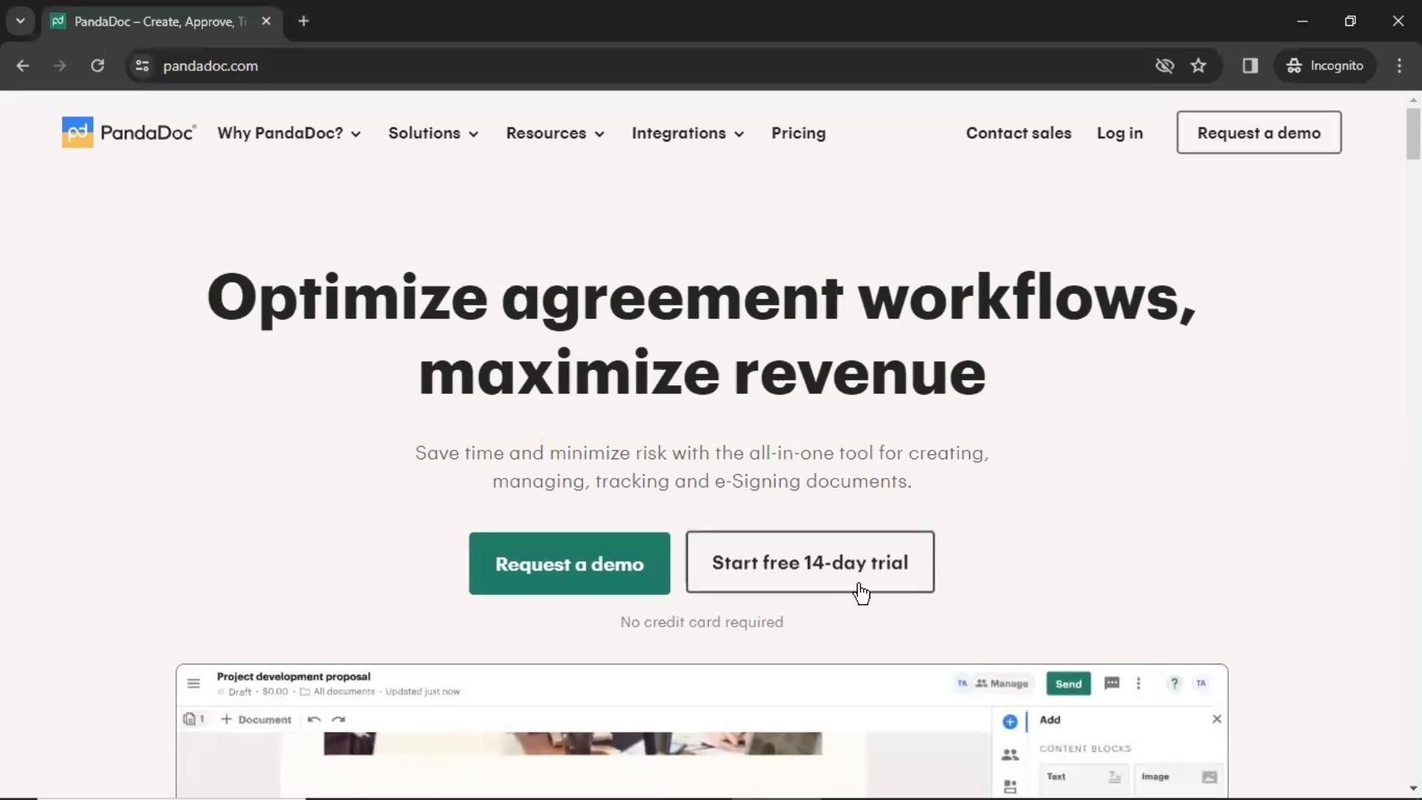Reload the page with refresh icon
The image size is (1422, 800).
pos(97,66)
